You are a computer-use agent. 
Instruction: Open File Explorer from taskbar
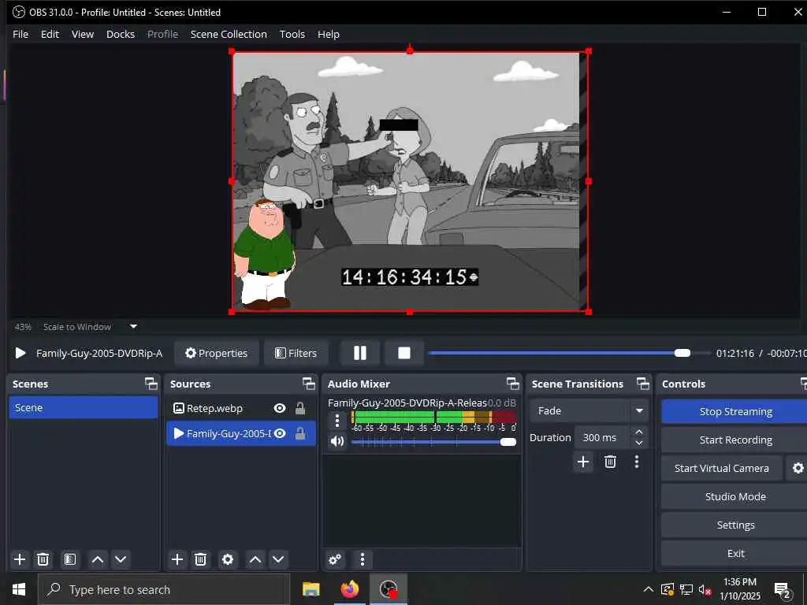[311, 589]
